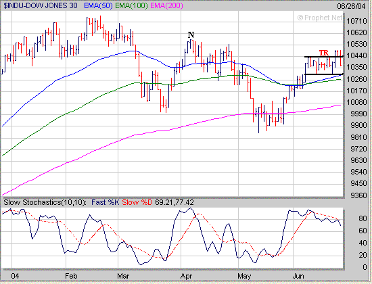Click the Apr label on time axis

186,276
